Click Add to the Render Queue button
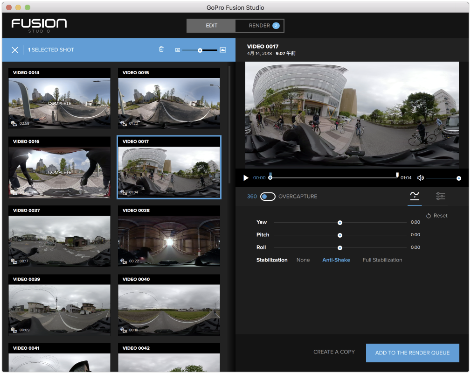The image size is (471, 374). (x=412, y=353)
